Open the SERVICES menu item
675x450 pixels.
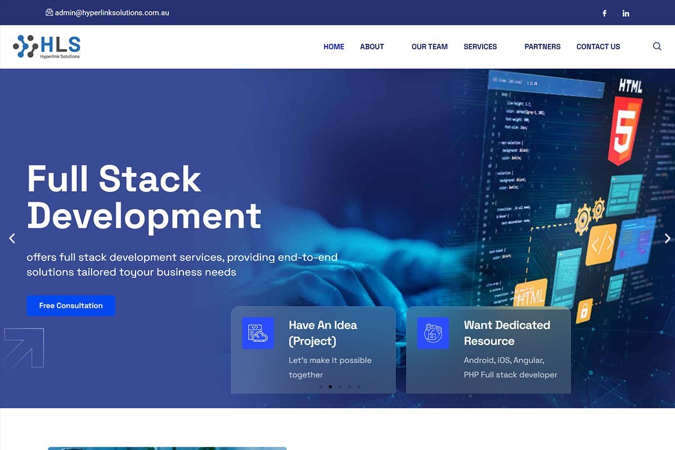click(x=480, y=47)
